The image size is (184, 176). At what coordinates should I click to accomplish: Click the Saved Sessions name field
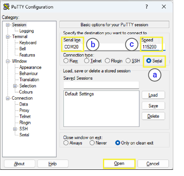[x=101, y=85]
